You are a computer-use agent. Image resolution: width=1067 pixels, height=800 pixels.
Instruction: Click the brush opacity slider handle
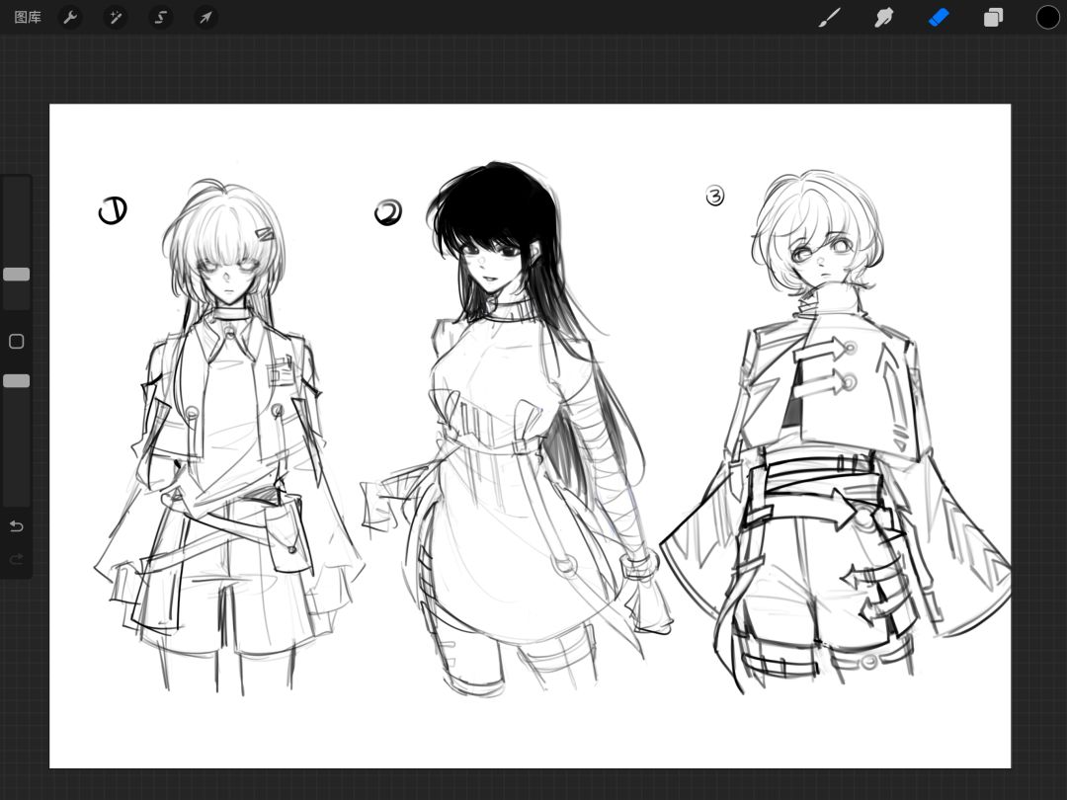17,381
